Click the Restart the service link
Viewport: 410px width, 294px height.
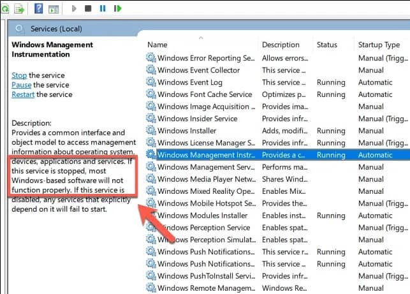coord(23,94)
